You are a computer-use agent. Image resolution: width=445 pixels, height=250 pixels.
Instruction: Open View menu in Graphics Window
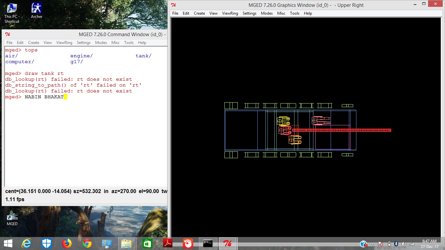(x=213, y=13)
